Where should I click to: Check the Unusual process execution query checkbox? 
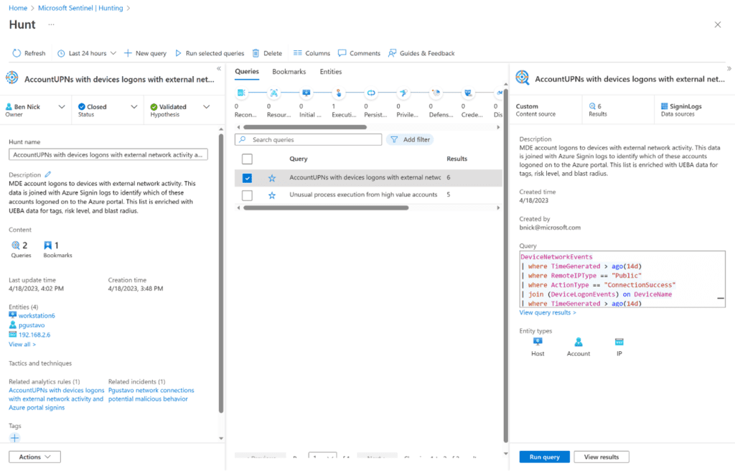(x=248, y=195)
